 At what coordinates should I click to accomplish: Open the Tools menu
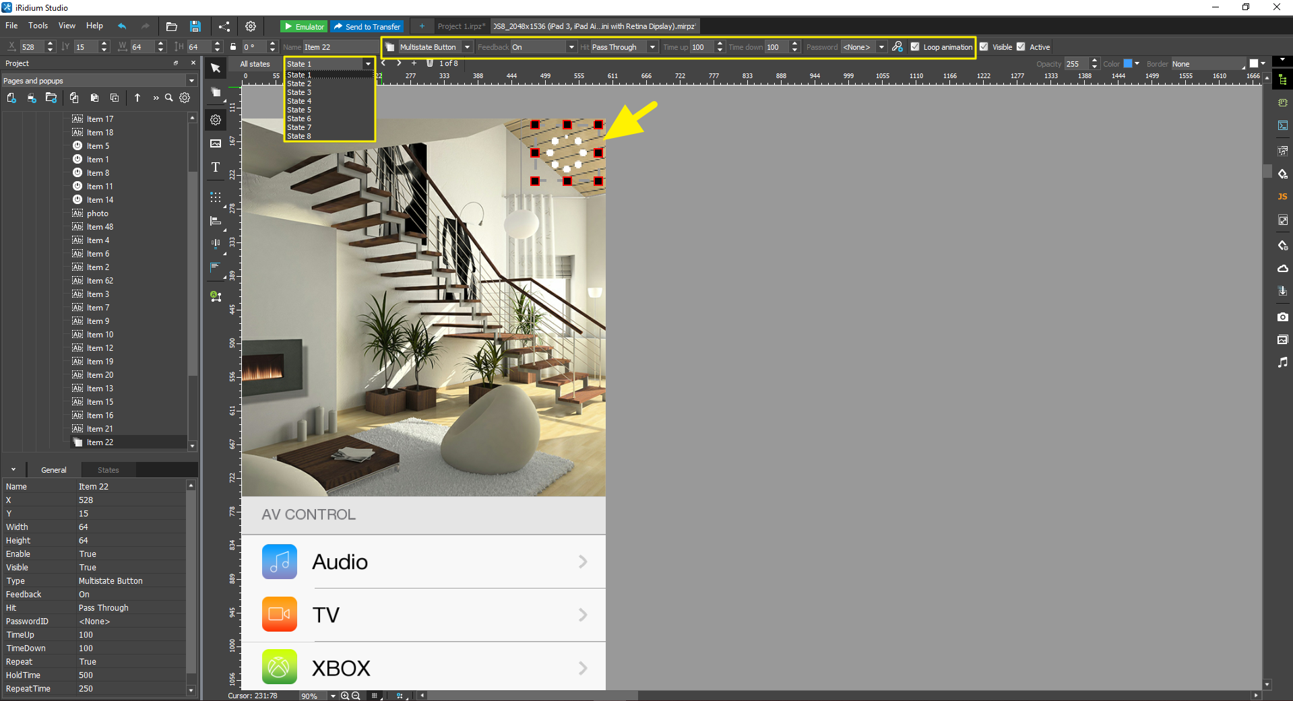click(38, 26)
